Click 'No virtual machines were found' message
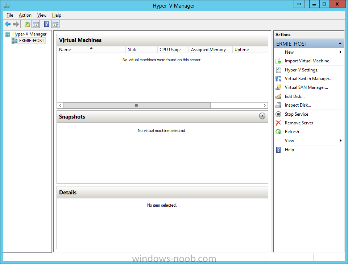The height and width of the screenshot is (264, 348). [x=162, y=60]
